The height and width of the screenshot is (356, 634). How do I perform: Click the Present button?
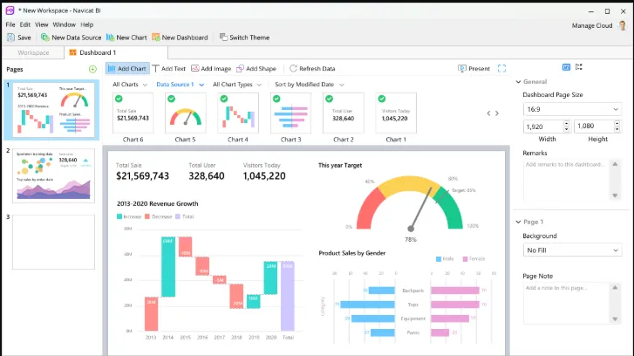click(x=474, y=68)
